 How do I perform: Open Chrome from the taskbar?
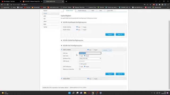pyautogui.click(x=93, y=93)
